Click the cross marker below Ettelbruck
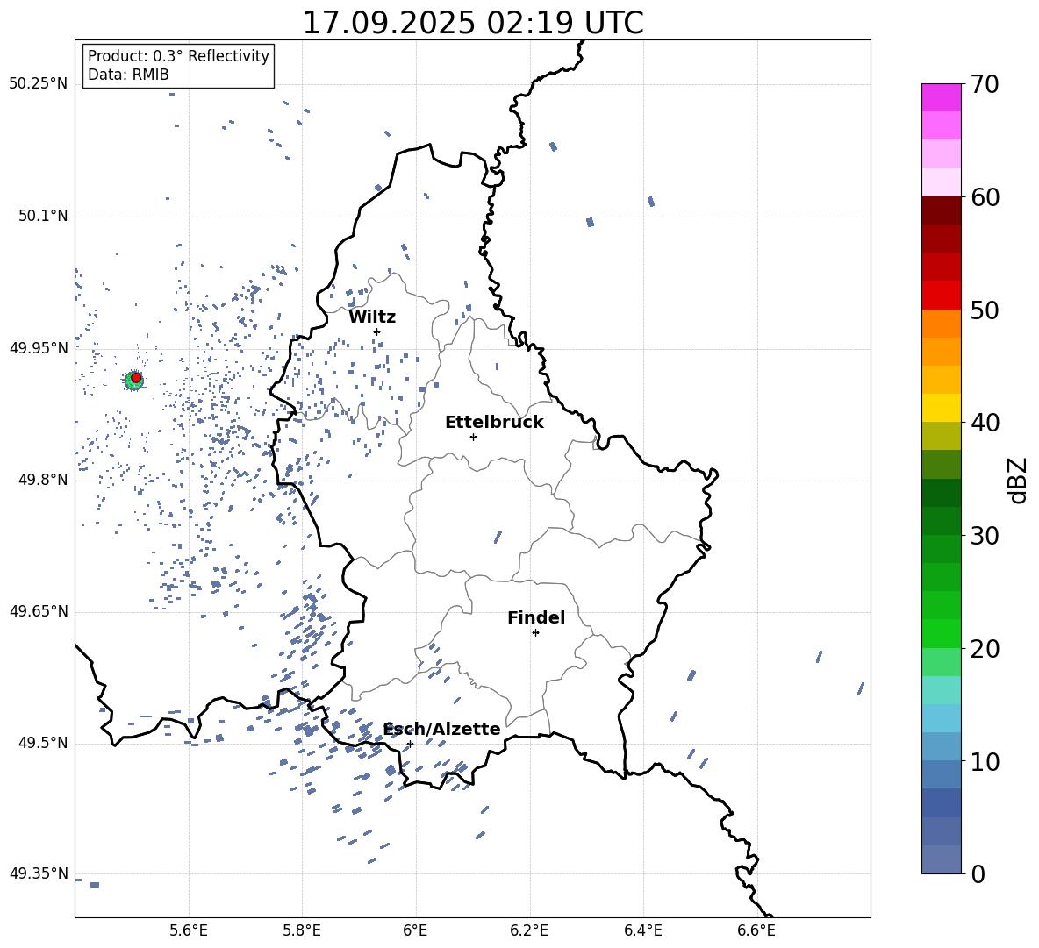The width and height of the screenshot is (1039, 948). (473, 437)
